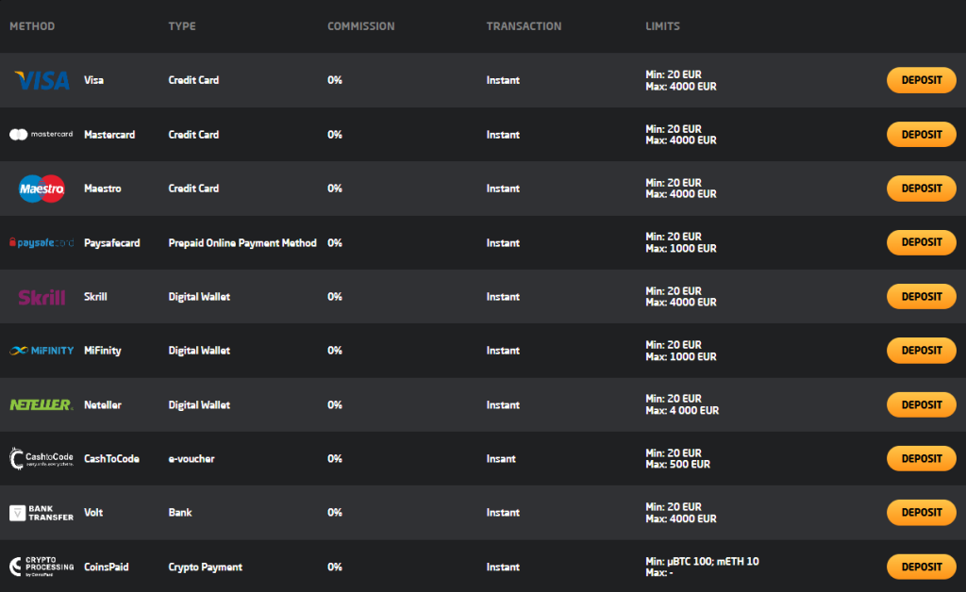Click the MiFinity logo

[42, 351]
